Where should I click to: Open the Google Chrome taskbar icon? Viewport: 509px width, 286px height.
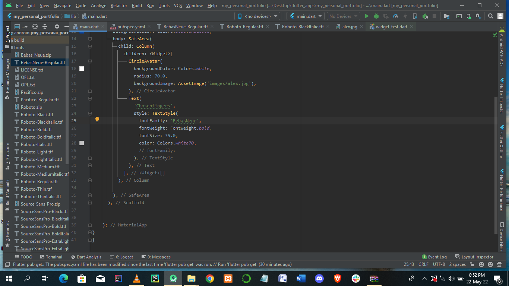(x=210, y=278)
